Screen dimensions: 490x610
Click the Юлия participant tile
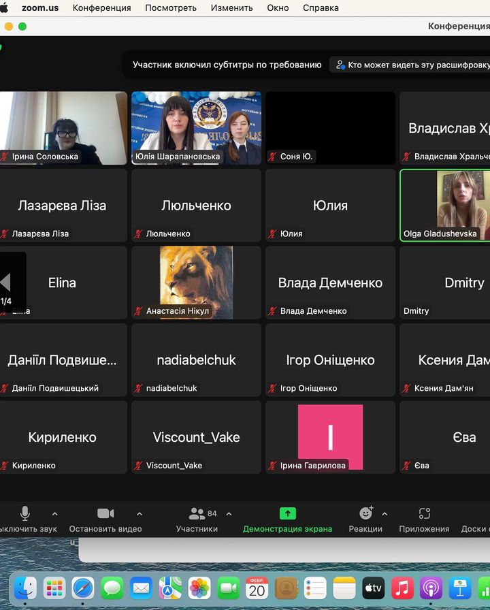tap(331, 205)
